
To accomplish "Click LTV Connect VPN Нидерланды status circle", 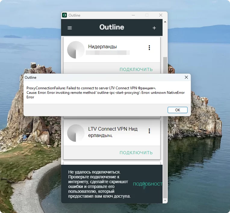I will [x=76, y=133].
